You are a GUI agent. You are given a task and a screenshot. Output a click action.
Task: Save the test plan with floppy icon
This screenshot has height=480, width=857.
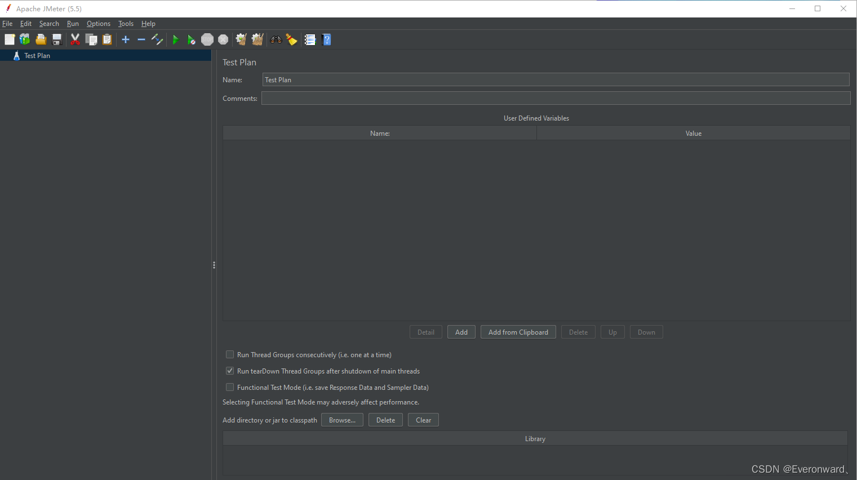pyautogui.click(x=57, y=39)
